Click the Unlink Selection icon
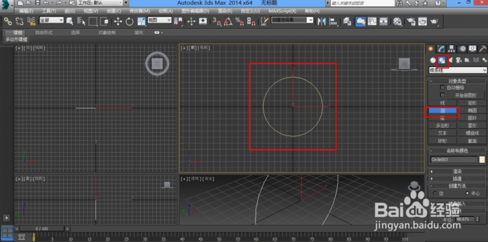 19,22
